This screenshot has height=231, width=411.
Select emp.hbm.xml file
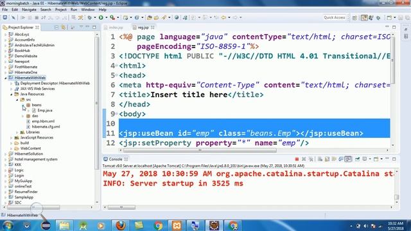pyautogui.click(x=43, y=121)
